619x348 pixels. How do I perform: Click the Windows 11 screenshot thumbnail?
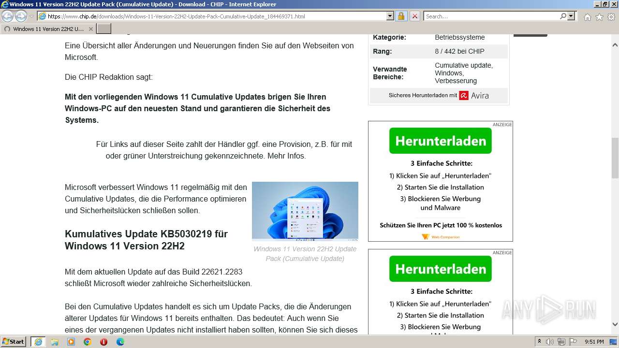305,211
